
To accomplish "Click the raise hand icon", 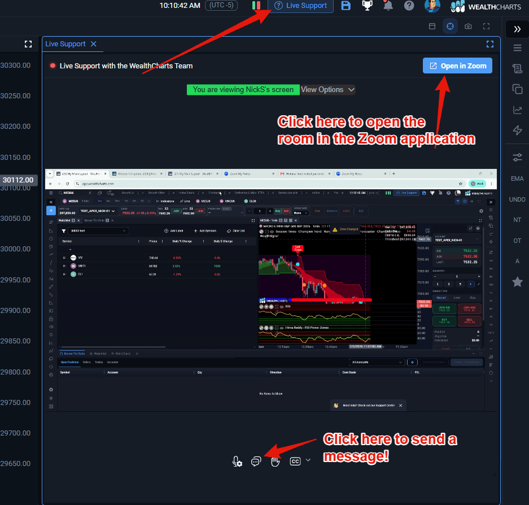I will tap(276, 461).
